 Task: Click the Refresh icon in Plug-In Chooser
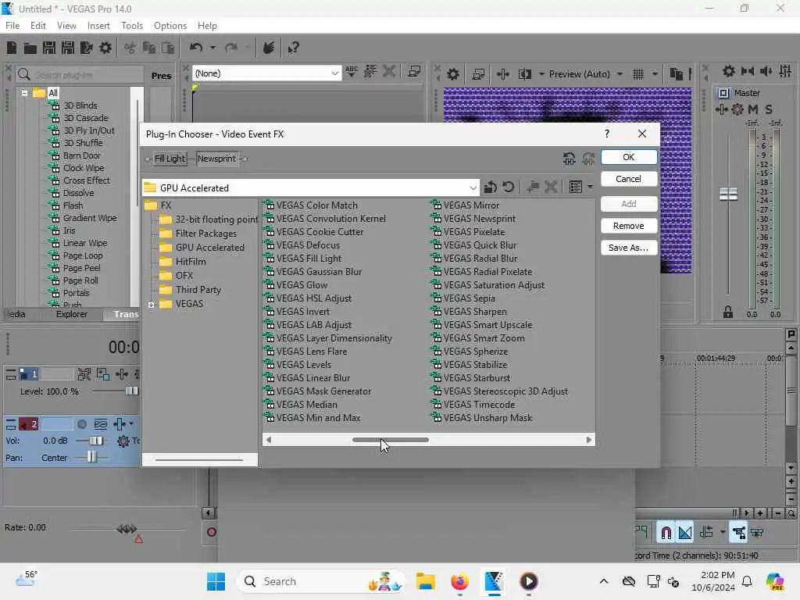[508, 187]
